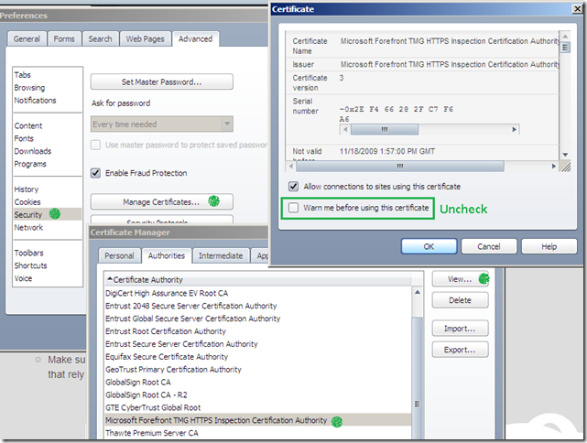Click Set Master Password button
The height and width of the screenshot is (443, 587).
[162, 82]
